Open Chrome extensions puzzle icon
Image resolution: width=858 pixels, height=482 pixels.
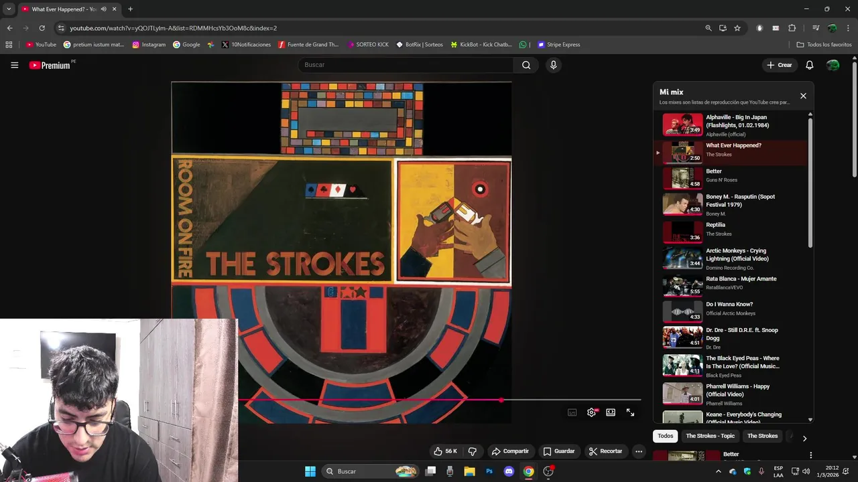tap(792, 28)
